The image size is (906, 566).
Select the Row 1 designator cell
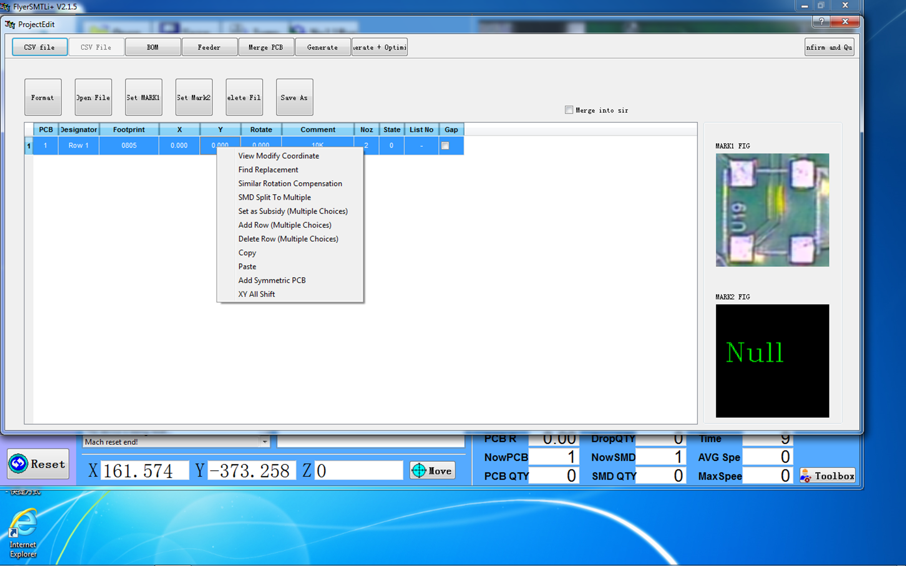click(79, 145)
